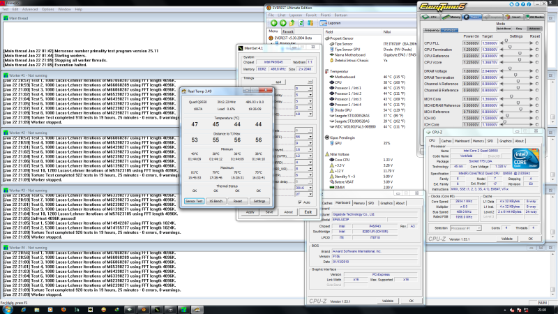
Task: Open MemSet timing dropdown showing 16
Action: 304,149
